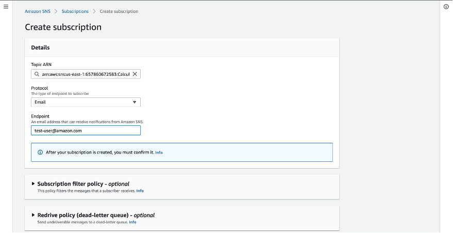453x233 pixels.
Task: Clear the Topic ARN field with X
Action: pos(135,74)
